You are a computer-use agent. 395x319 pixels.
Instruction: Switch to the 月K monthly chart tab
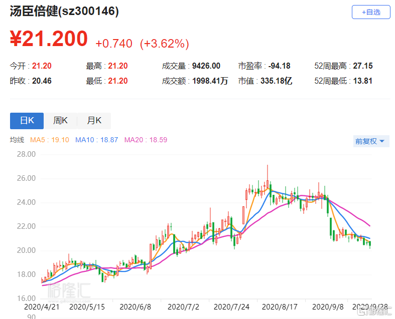point(94,121)
